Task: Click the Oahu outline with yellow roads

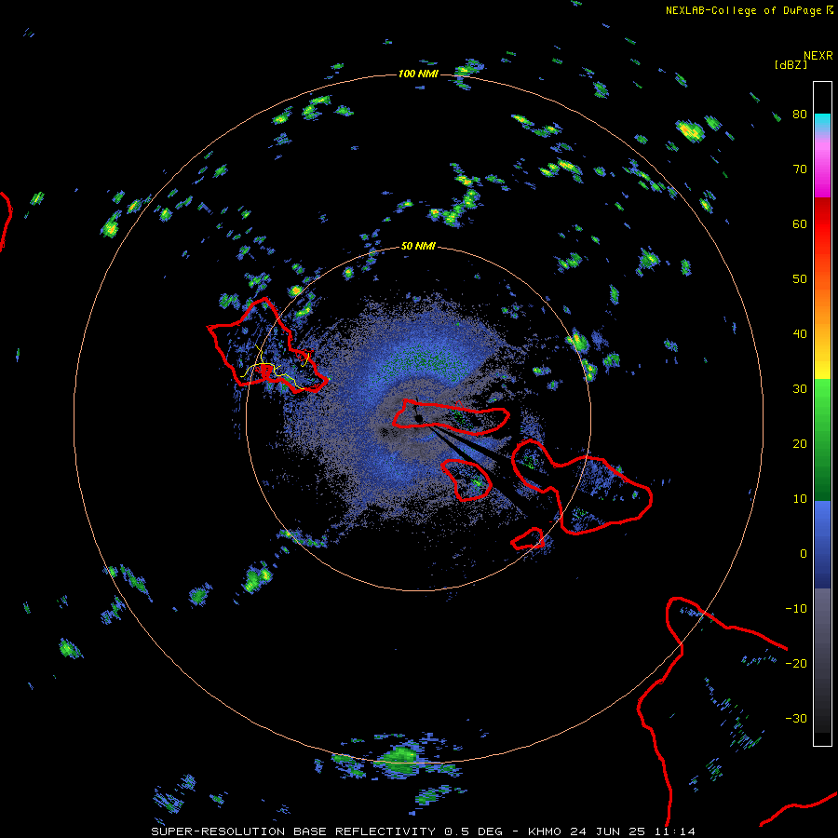Action: [x=267, y=345]
